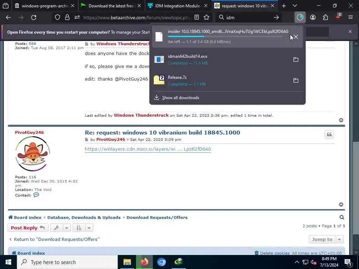
Task: Open Firefox View icon left of tabs
Action: pyautogui.click(x=6, y=6)
